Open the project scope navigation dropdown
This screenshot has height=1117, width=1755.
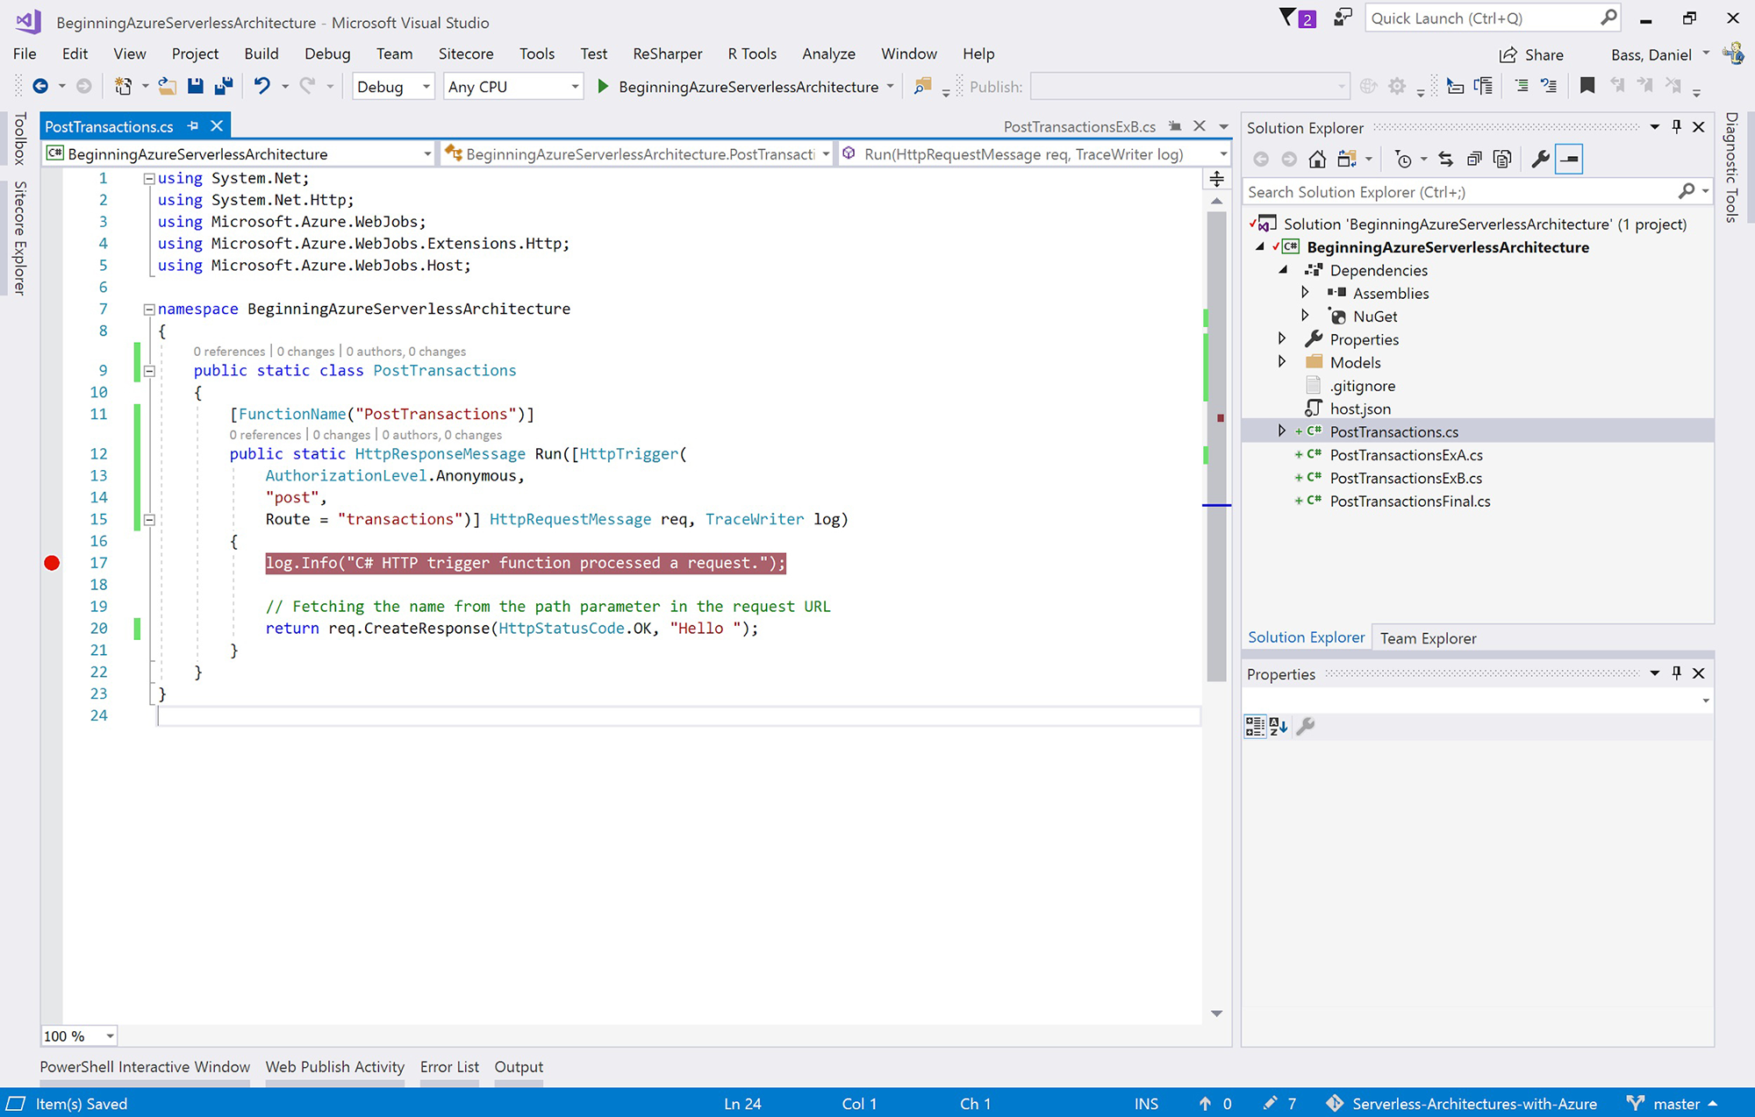point(239,153)
